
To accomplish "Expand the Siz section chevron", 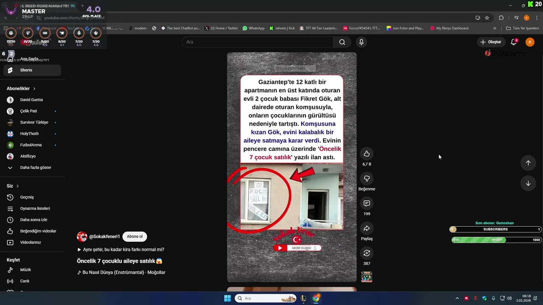I will 17,186.
